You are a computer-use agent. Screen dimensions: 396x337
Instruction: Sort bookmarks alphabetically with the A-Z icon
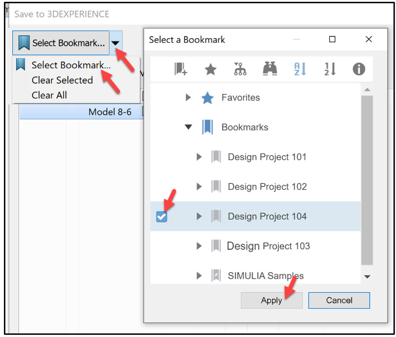click(299, 69)
